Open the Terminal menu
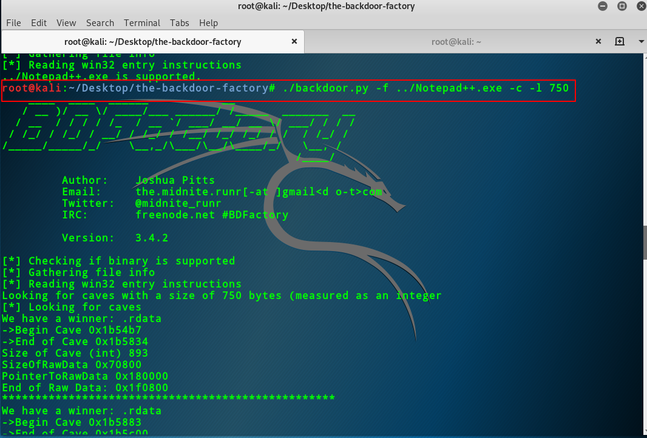 pos(142,23)
